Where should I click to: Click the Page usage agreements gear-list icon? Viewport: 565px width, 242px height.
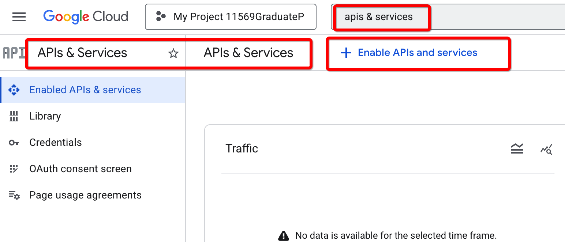14,195
